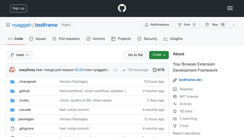Switch to the Actions tab
Screen dimensions: 244x137
pyautogui.click(x=96, y=39)
